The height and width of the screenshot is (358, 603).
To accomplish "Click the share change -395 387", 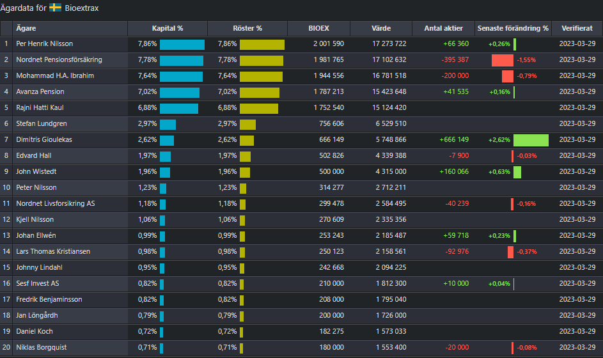I will [455, 59].
